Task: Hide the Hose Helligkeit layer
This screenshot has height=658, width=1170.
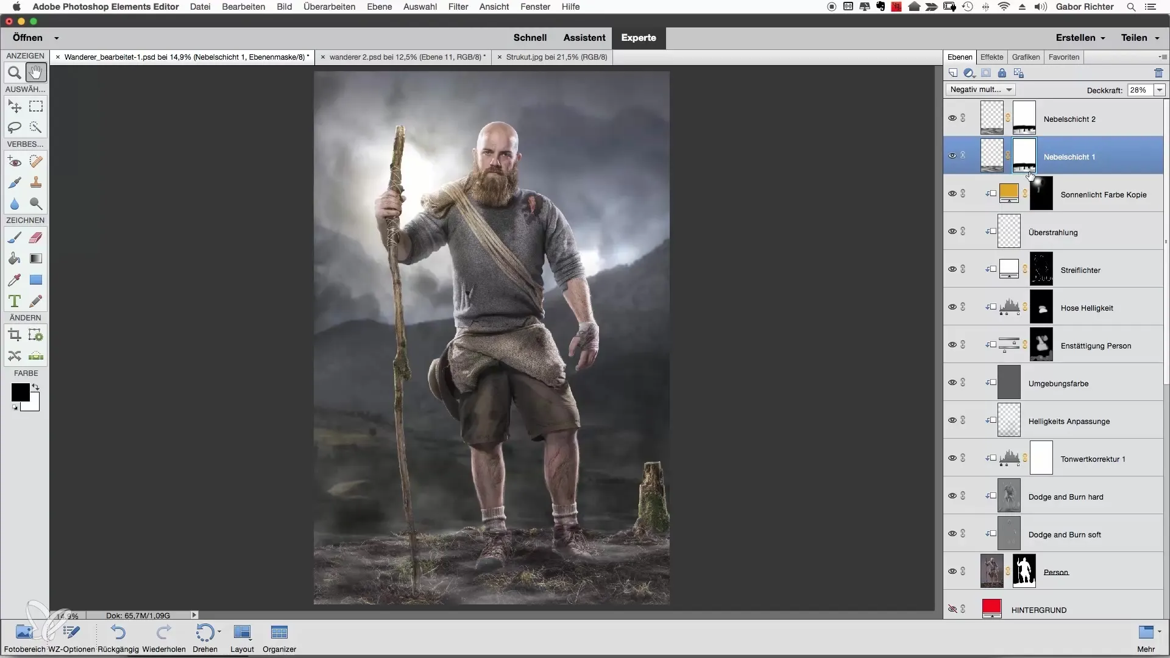Action: click(952, 307)
